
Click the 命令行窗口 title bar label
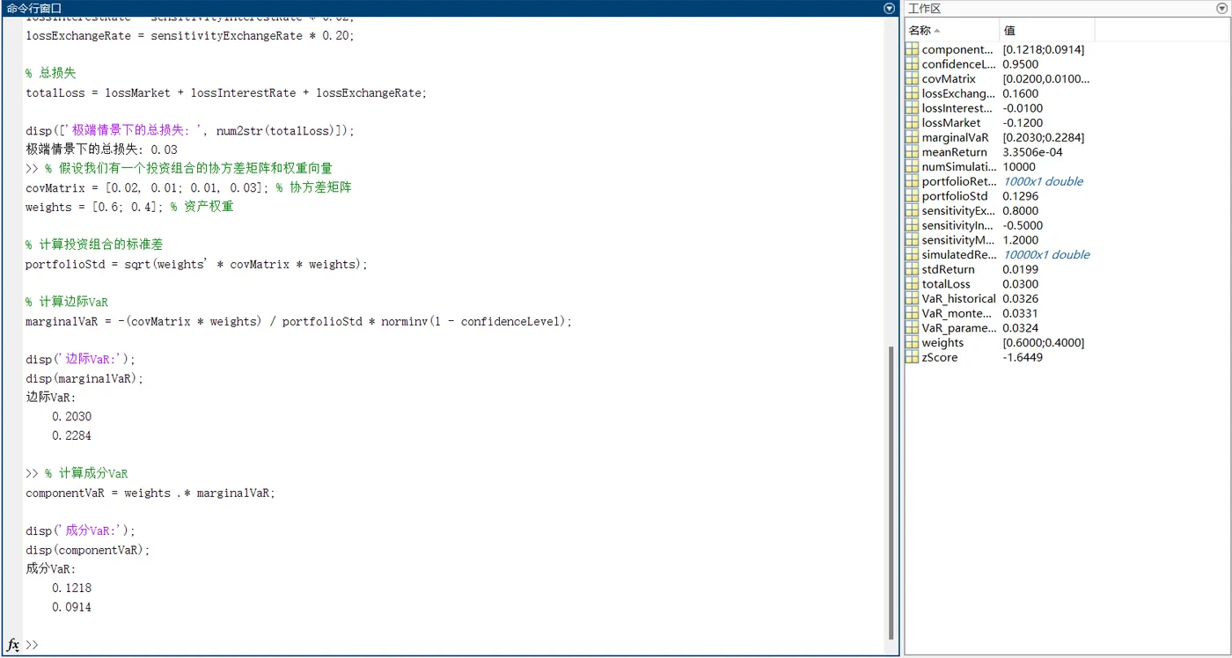coord(33,8)
